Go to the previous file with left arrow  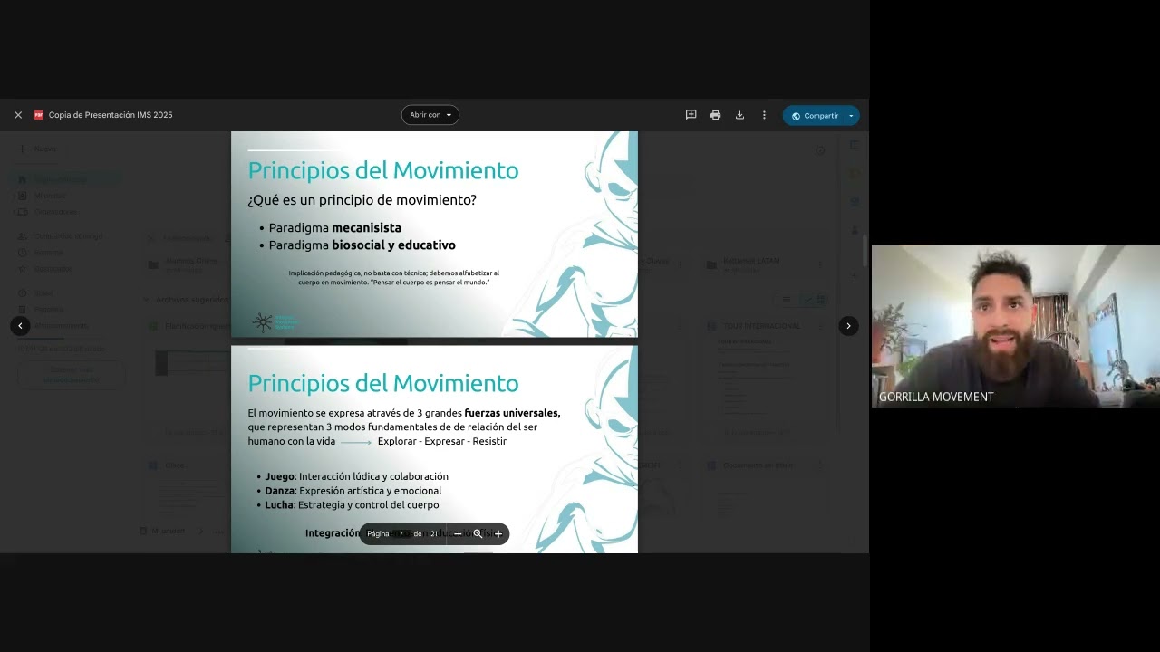click(x=20, y=326)
